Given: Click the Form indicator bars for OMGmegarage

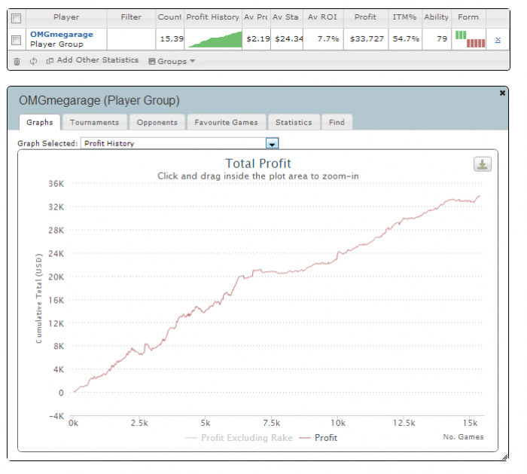Looking at the screenshot, I should pos(470,39).
